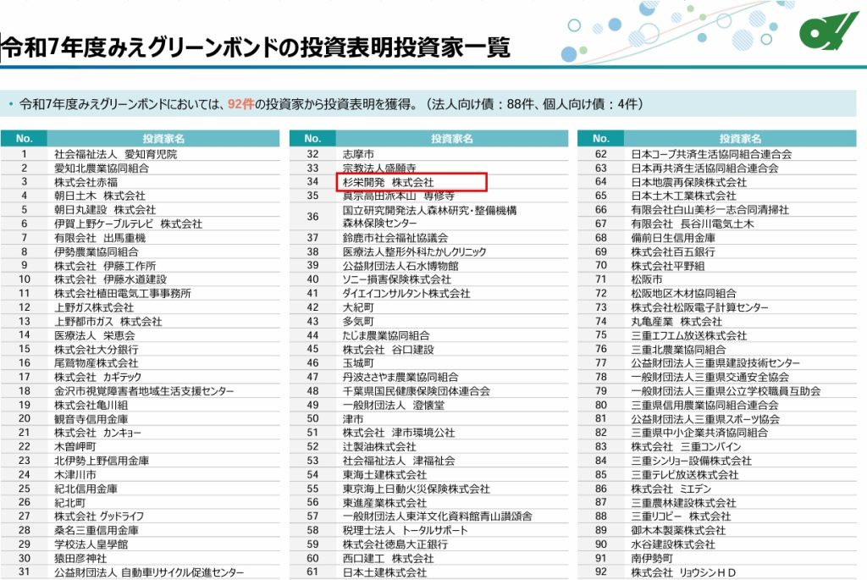Screen dimensions: 867x580
Task: Select the 伊賀上野ケーブルテレビ 株式会社 entry
Action: pyautogui.click(x=128, y=224)
